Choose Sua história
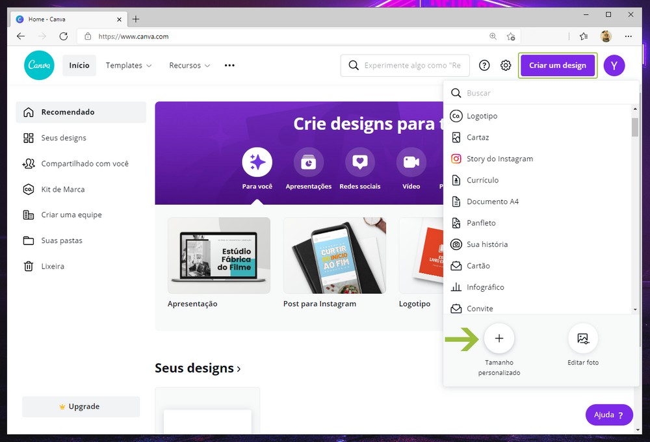The image size is (650, 442). [x=538, y=244]
